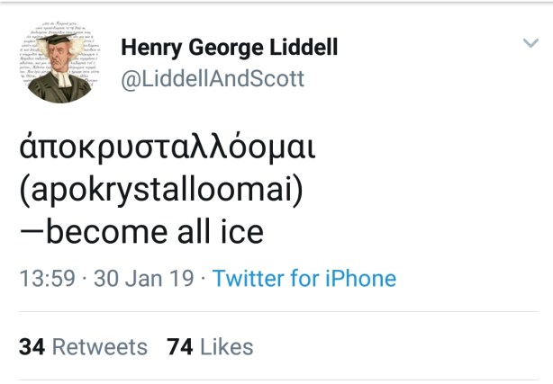
Task: Click the @LiddellAndScott handle
Action: click(213, 79)
